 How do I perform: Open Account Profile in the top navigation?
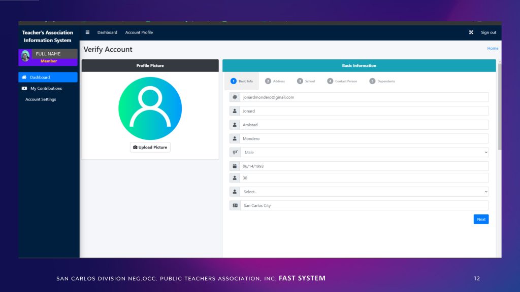pos(139,32)
